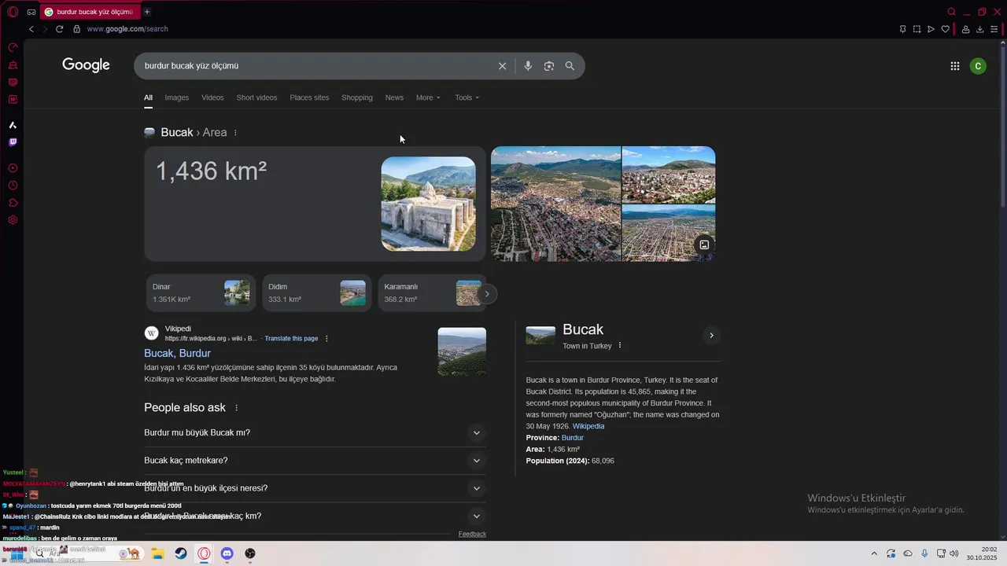Open Wikipedia link in Bucak description
Screen dimensions: 1007x566
click(588, 426)
